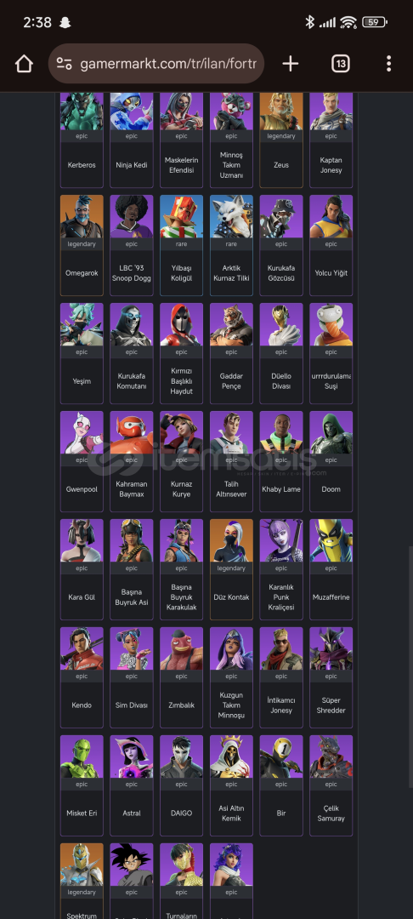Select the Arktik Kurnaz Tilki skin
This screenshot has height=919, width=413.
tap(232, 245)
